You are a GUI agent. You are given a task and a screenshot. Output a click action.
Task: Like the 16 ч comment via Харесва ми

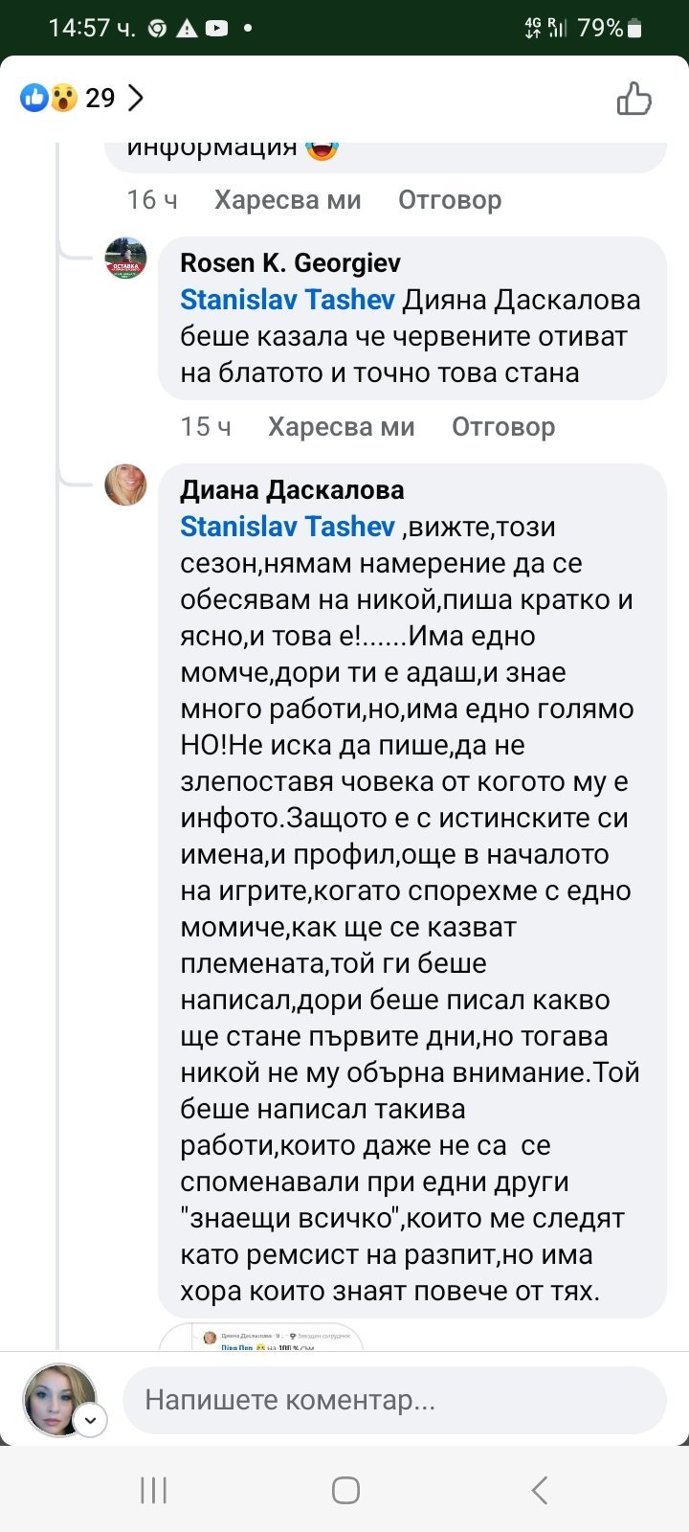tap(287, 200)
